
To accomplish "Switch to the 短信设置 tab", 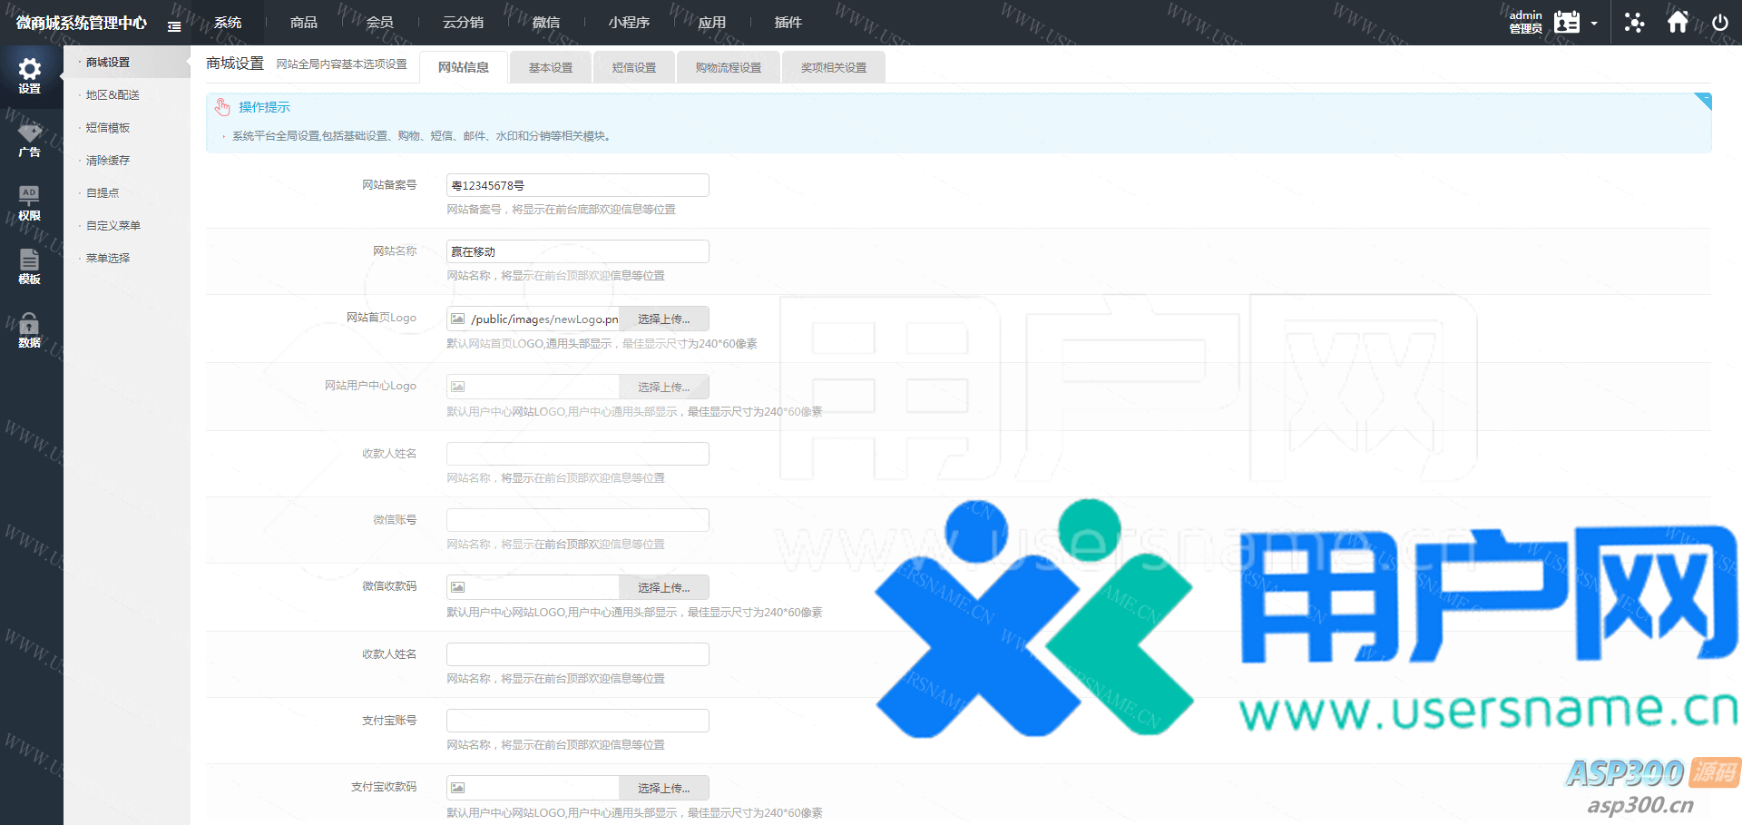I will [634, 68].
